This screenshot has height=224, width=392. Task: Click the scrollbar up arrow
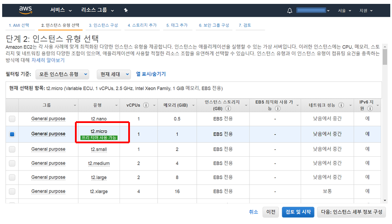click(385, 47)
